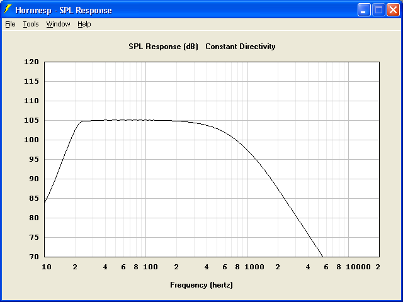Click the 70 dB y-axis label
The width and height of the screenshot is (403, 302).
pos(33,257)
